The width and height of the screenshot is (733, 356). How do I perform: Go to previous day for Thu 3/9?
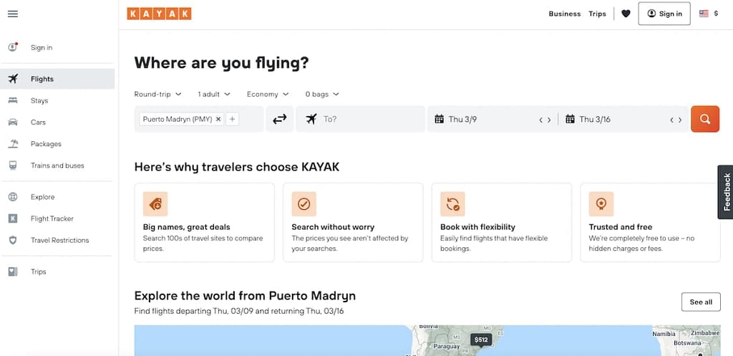point(541,120)
